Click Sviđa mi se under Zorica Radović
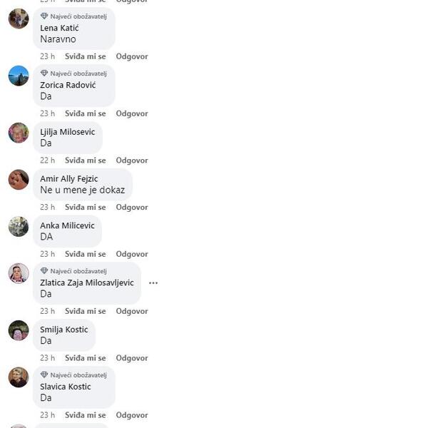The image size is (428, 428). click(85, 113)
